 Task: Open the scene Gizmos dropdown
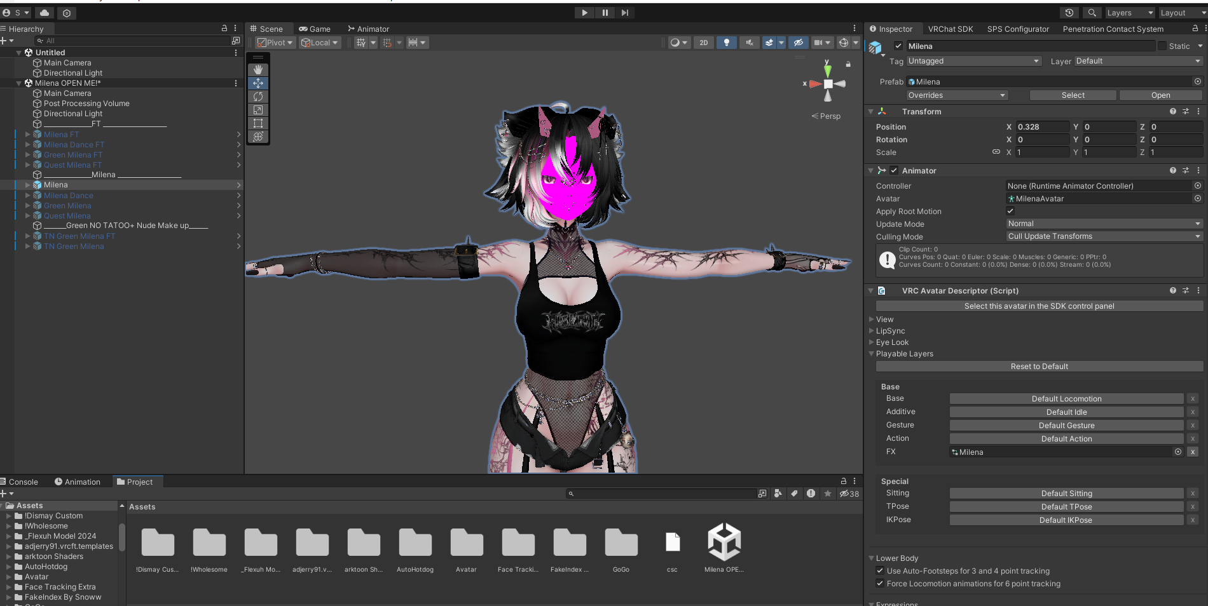coord(856,43)
